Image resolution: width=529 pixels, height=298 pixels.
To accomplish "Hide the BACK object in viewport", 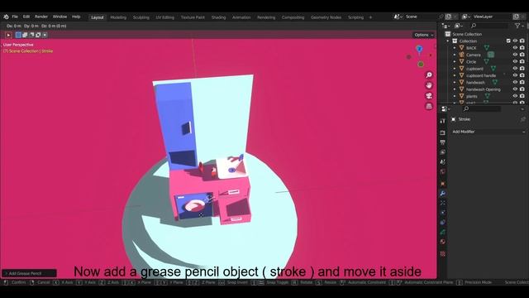I will 515,48.
